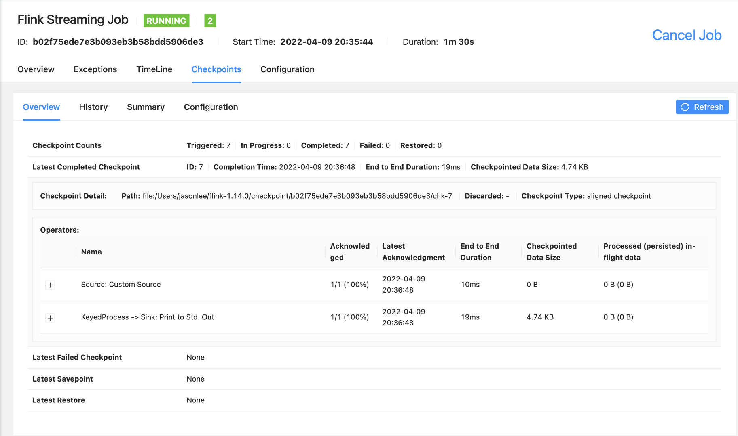Switch to the checkpoint Summary sub-tab
The height and width of the screenshot is (436, 738).
point(146,107)
